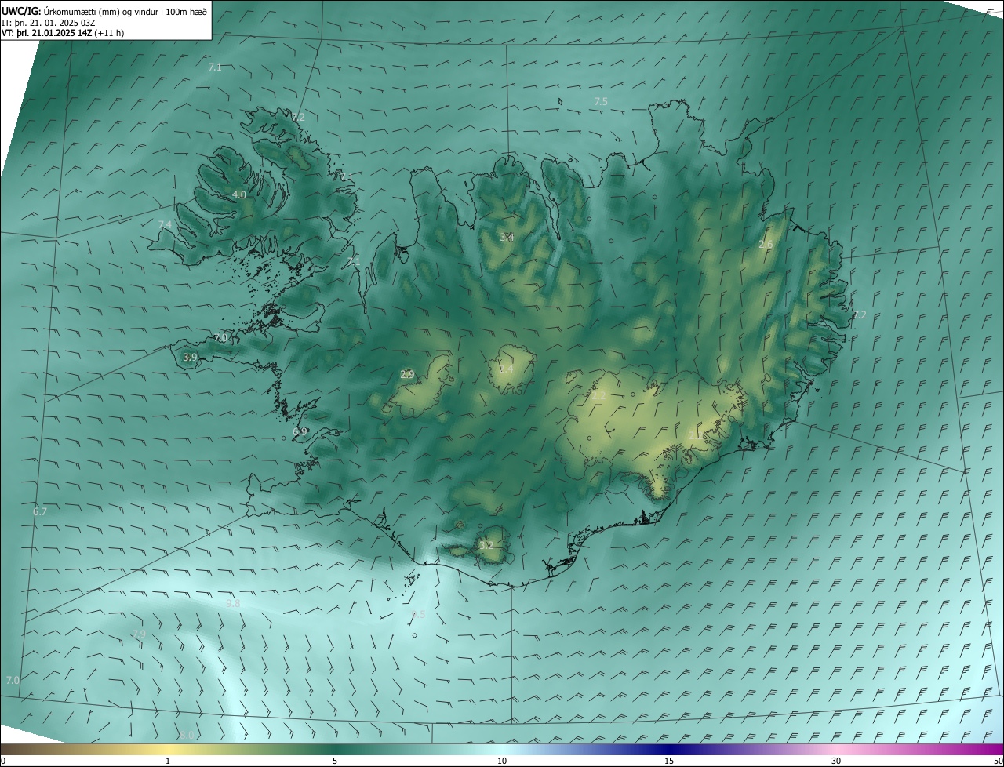Click the 50 tick label on the color scale
The height and width of the screenshot is (767, 1004).
998,761
